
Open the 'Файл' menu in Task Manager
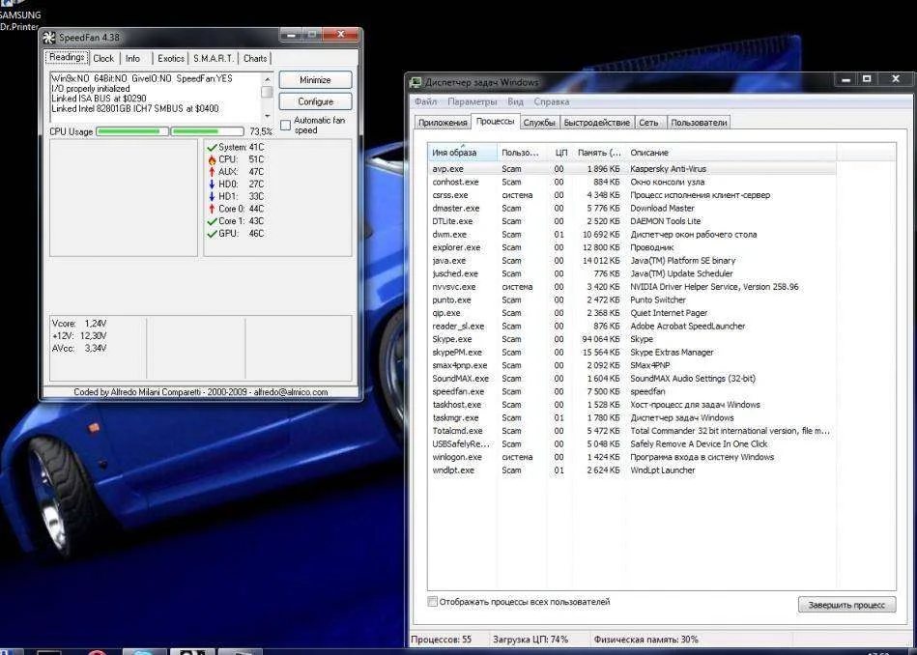(425, 101)
